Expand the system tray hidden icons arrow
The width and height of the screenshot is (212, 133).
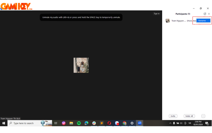[170, 123]
